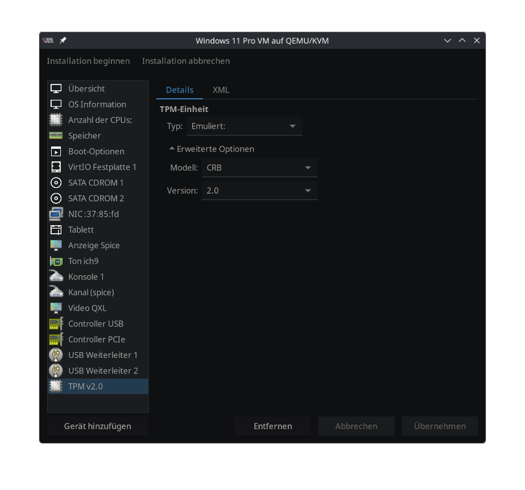The width and height of the screenshot is (525, 490).
Task: Click the network card icon for NIC :37:85:fd
Action: [56, 214]
